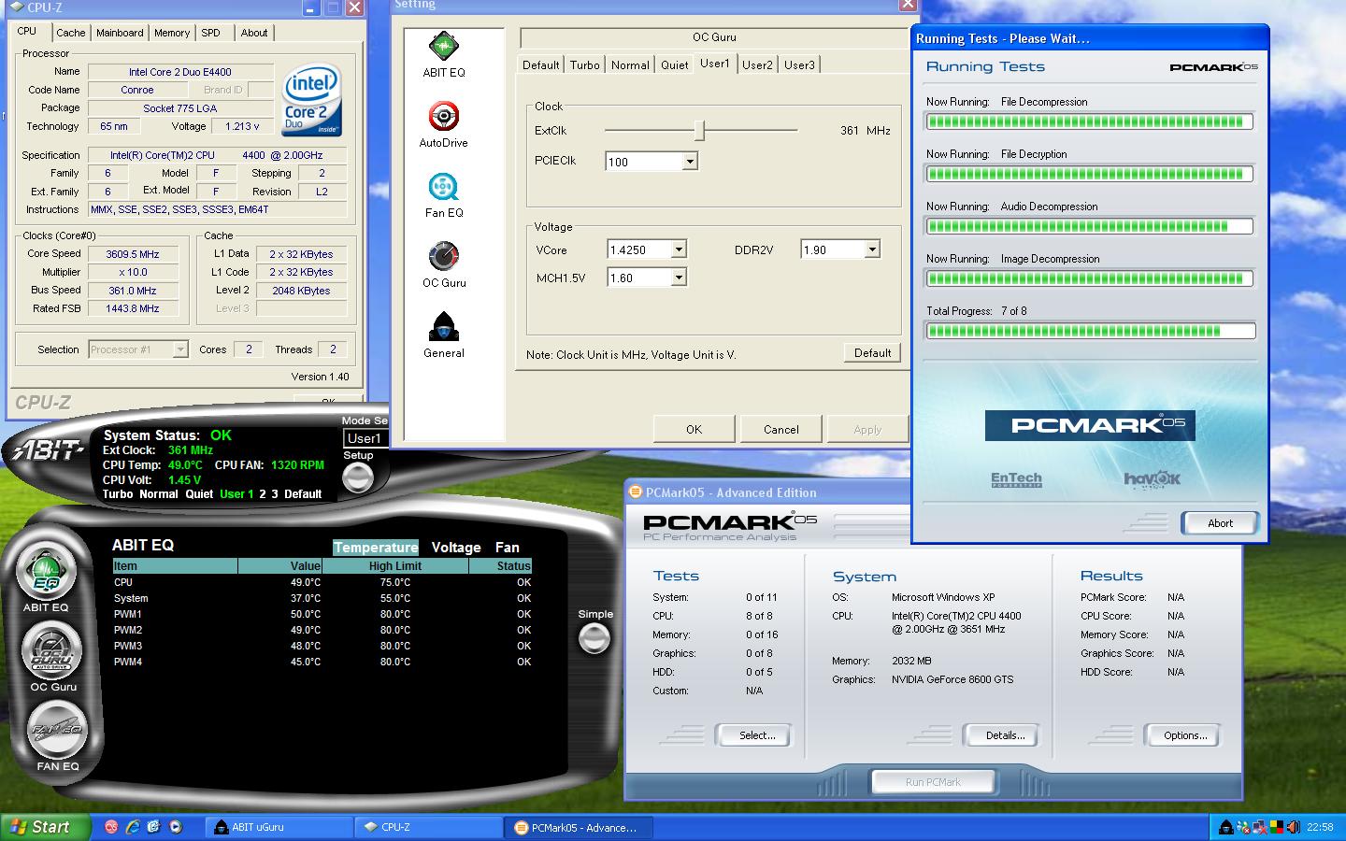Open the DDR2V voltage dropdown

[871, 249]
